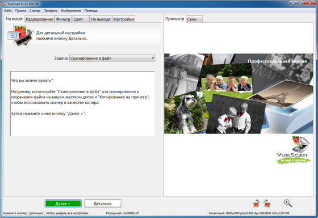The width and height of the screenshot is (318, 218).
Task: Open the Правка menu
Action: coord(20,11)
